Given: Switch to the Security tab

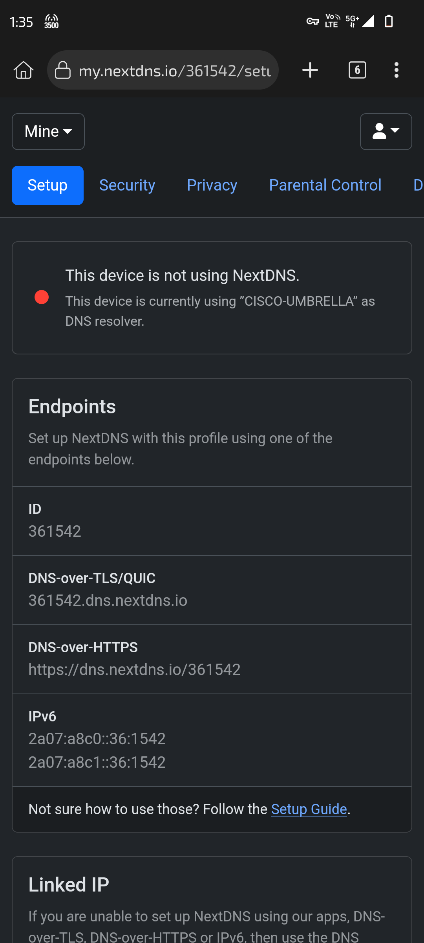Looking at the screenshot, I should click(127, 185).
